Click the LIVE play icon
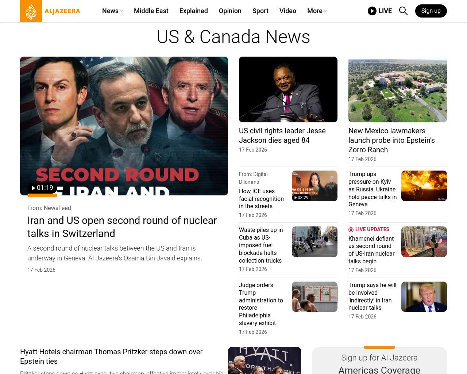 click(x=372, y=11)
